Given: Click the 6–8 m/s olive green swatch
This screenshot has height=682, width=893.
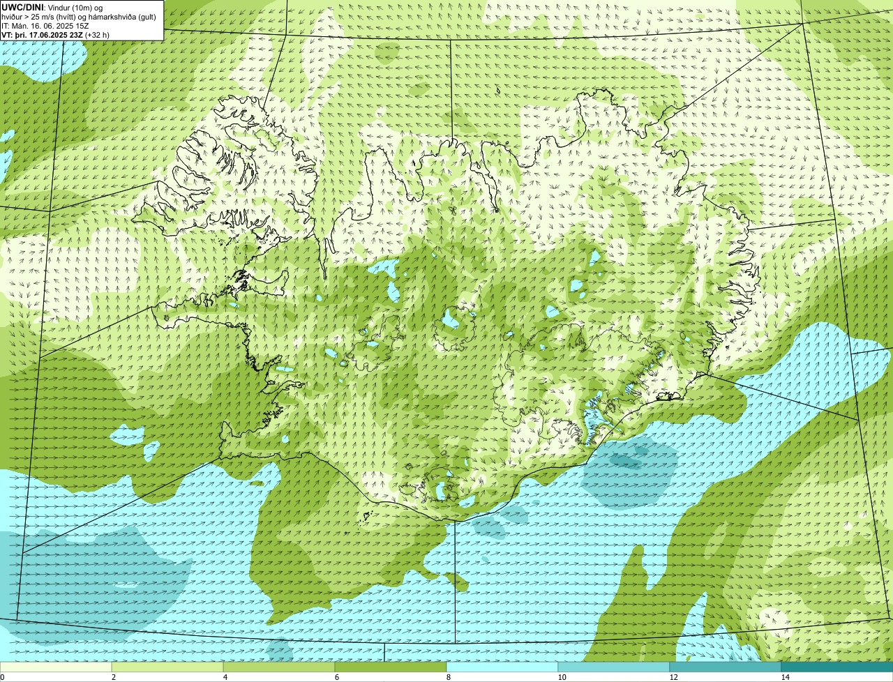Looking at the screenshot, I should (391, 667).
